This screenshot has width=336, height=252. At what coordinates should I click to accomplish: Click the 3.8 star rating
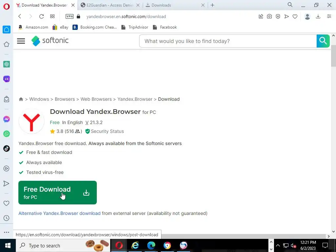coord(66,131)
